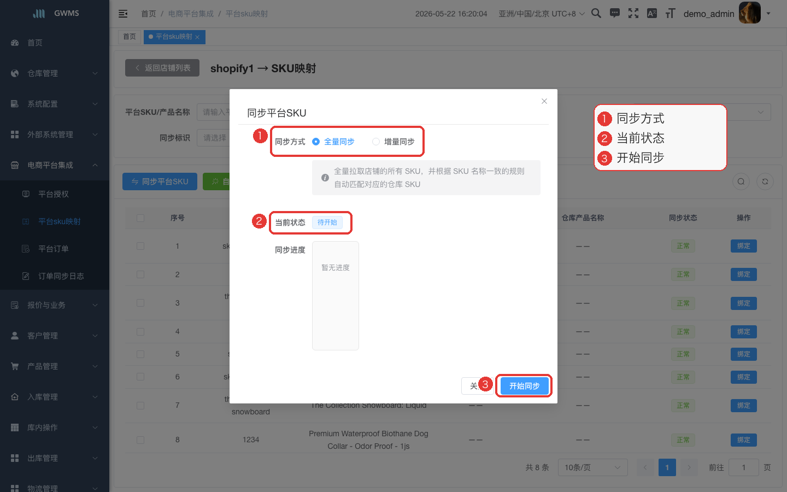
Task: Click the 返回店铺列表 back button
Action: 162,68
